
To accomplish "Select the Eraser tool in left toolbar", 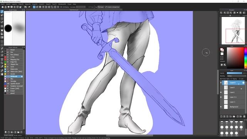I will tap(2, 15).
